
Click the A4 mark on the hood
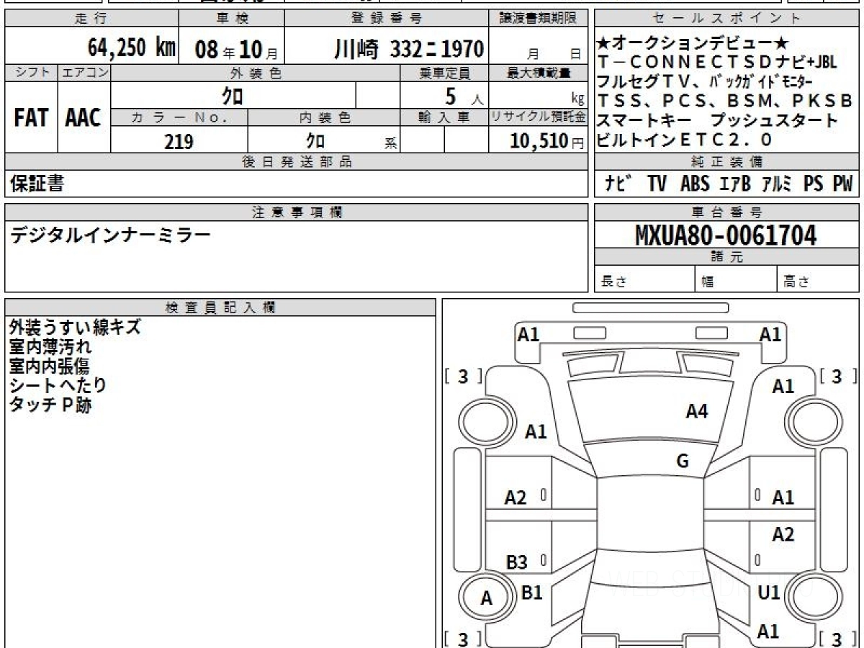pyautogui.click(x=697, y=411)
